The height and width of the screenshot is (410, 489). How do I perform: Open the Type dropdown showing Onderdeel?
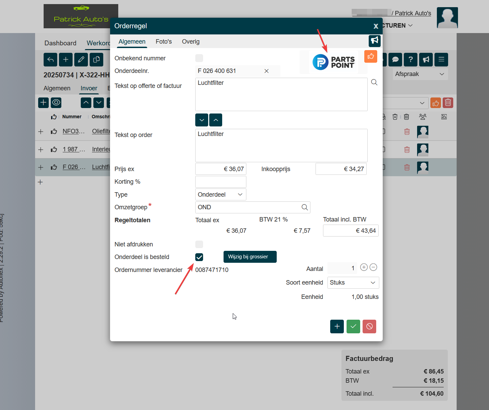(x=220, y=195)
